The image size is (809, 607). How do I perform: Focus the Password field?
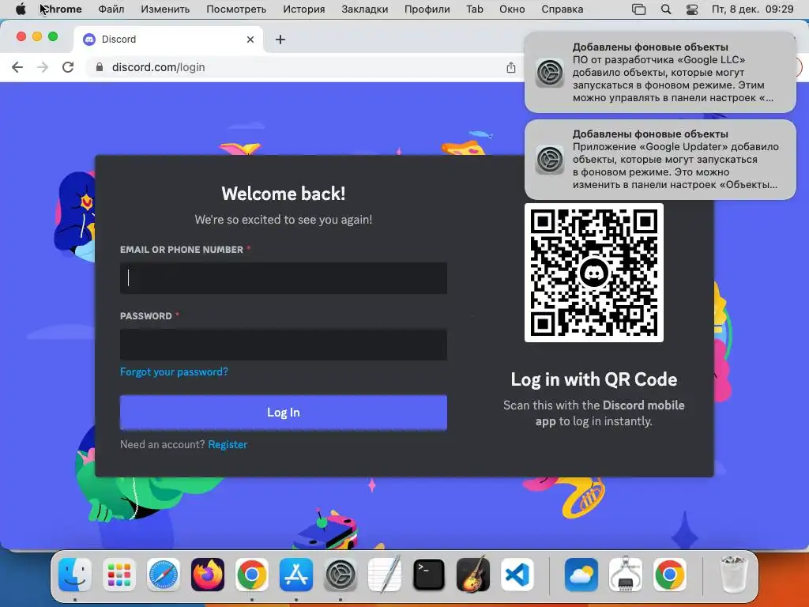[x=284, y=345]
